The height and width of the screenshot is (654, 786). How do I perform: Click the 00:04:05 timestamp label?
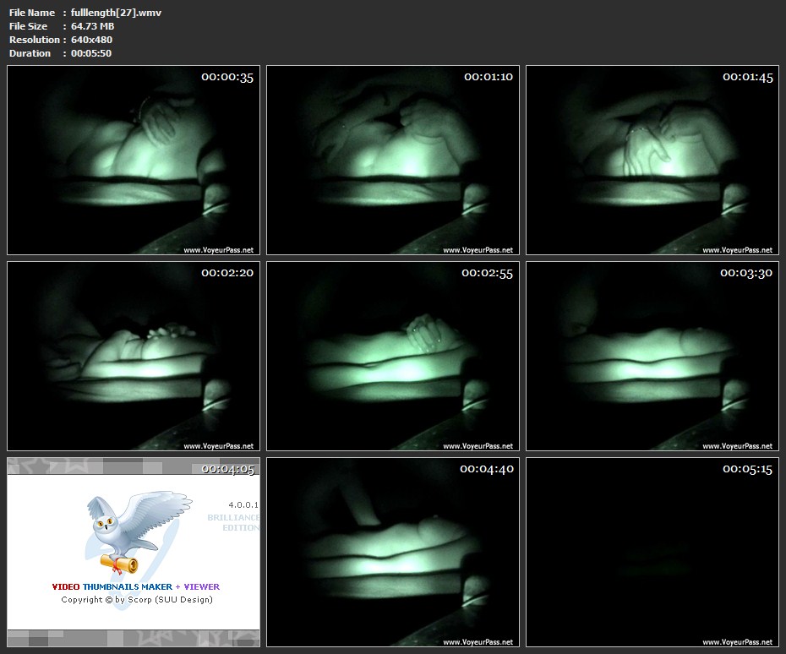coord(227,469)
